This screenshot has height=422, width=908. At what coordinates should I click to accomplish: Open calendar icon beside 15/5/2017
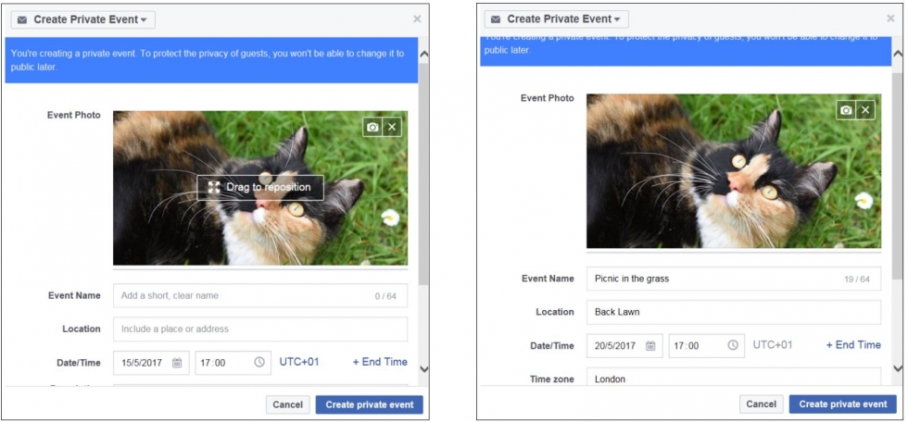pos(177,363)
